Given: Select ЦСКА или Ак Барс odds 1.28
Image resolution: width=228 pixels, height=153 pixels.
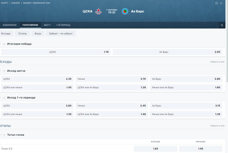Looking at the screenshot, I should pos(112,87).
